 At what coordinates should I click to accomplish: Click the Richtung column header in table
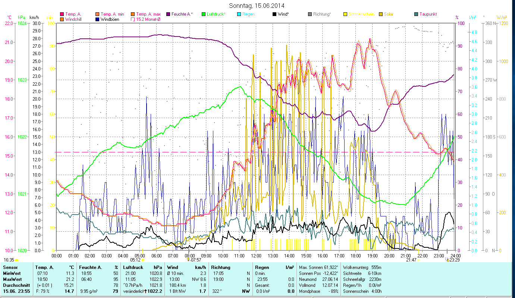[221, 267]
